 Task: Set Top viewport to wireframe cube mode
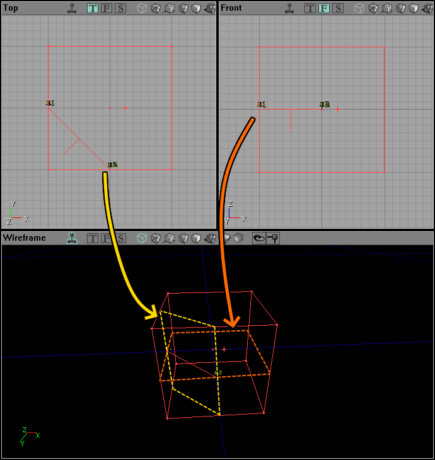click(142, 8)
